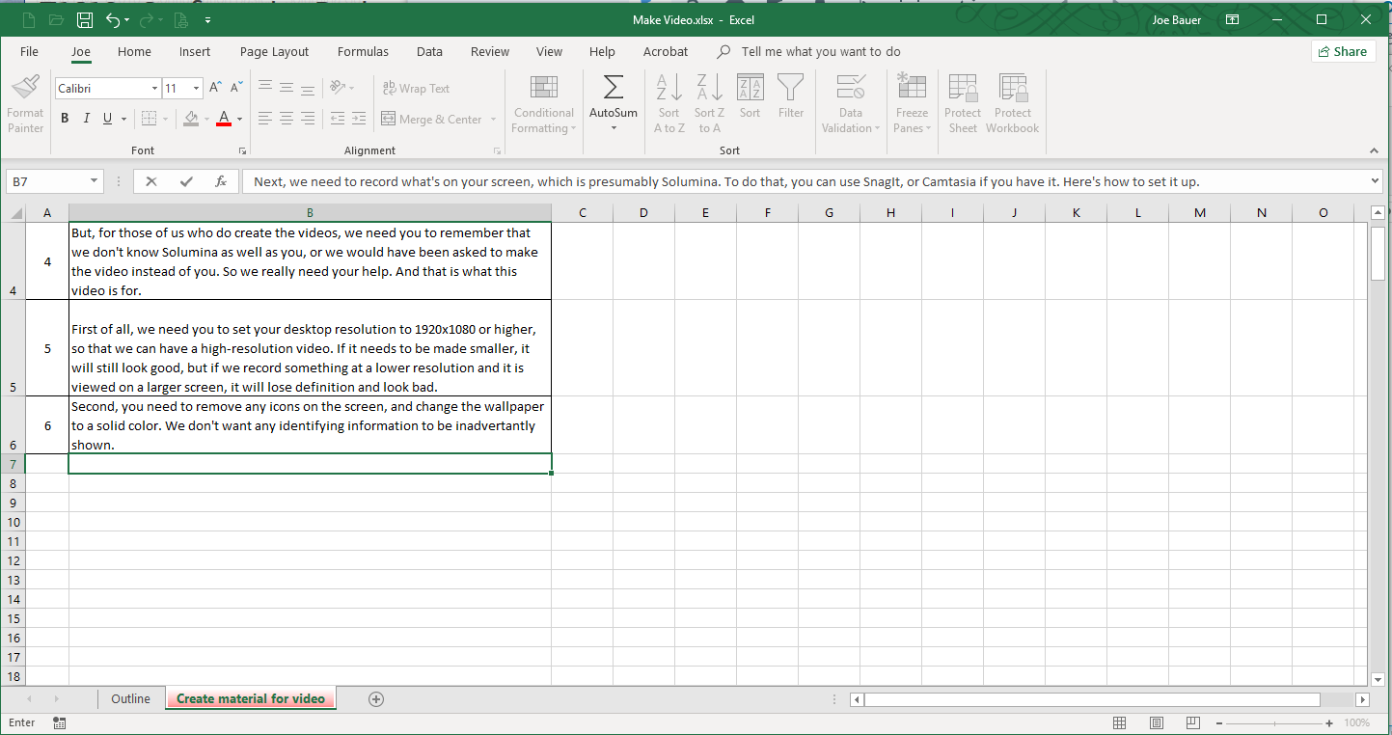The height and width of the screenshot is (735, 1392).
Task: Switch to the Page Layout ribbon tab
Action: (x=275, y=52)
